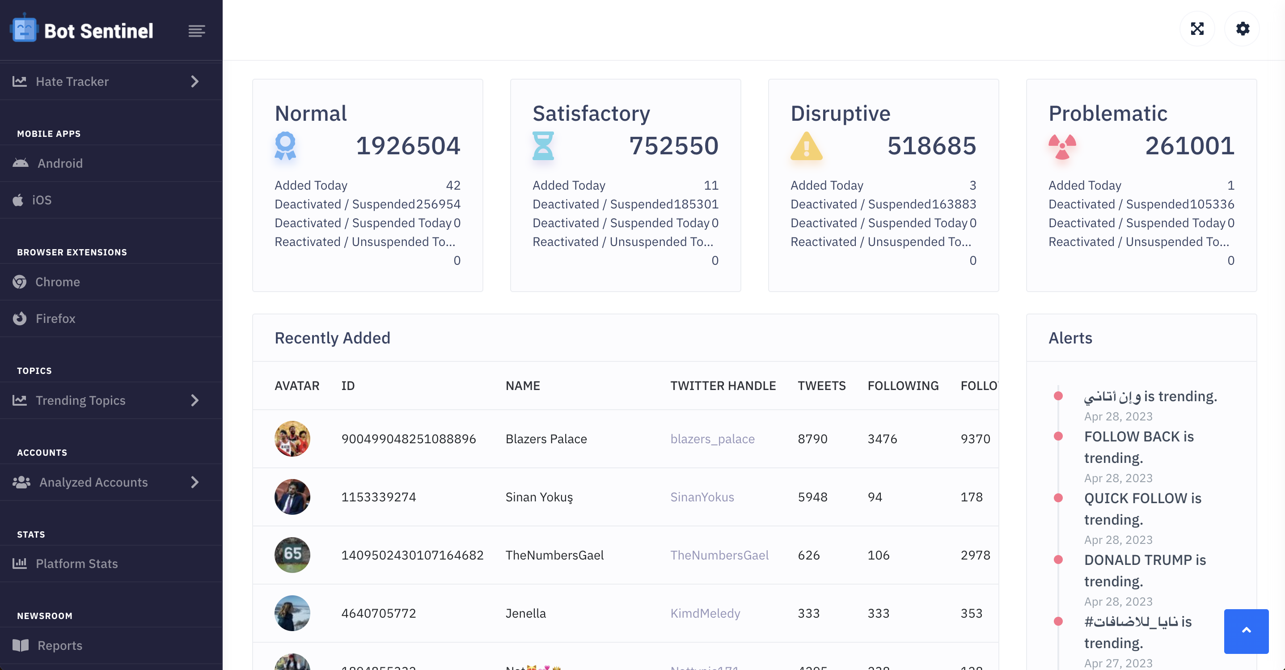Click the DONALD TRUMP is trending alert
The height and width of the screenshot is (670, 1285).
coord(1145,571)
